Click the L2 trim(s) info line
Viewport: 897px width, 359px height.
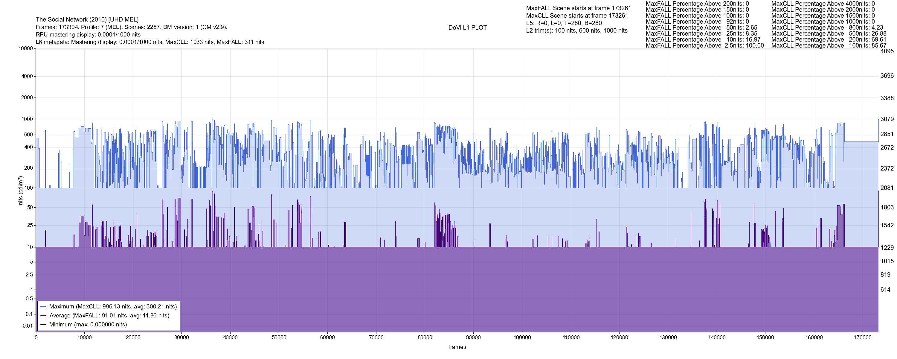click(x=577, y=31)
